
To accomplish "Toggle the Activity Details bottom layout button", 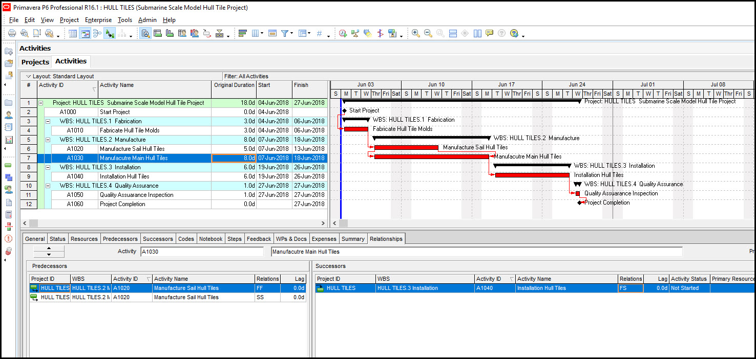I will (145, 33).
